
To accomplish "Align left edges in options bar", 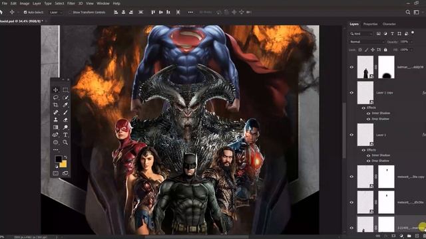I will (116, 12).
